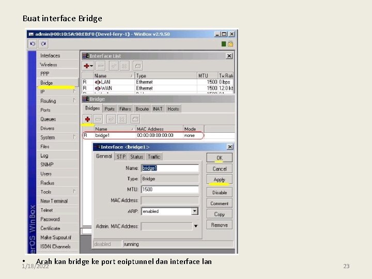Click comment icon in Interface List toolbar
Screen dimensions: 372x279
[137, 66]
